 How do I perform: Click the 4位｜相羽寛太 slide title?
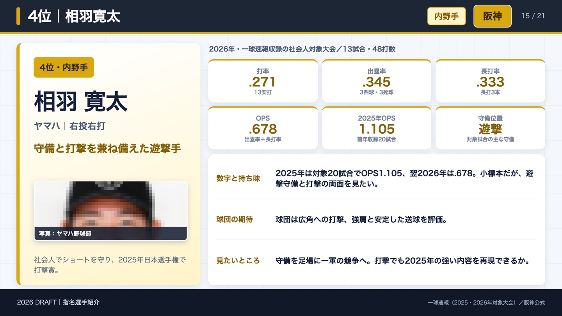click(x=74, y=16)
